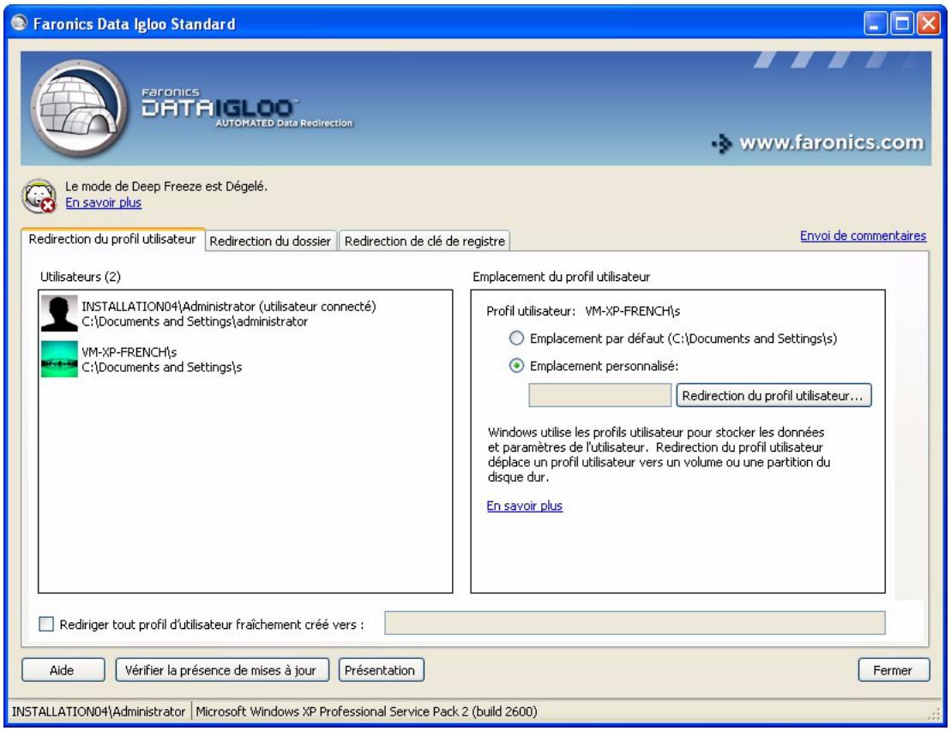Viewport: 951px width, 731px height.
Task: Switch to 'Redirection de clé de registre' tab
Action: coord(424,242)
